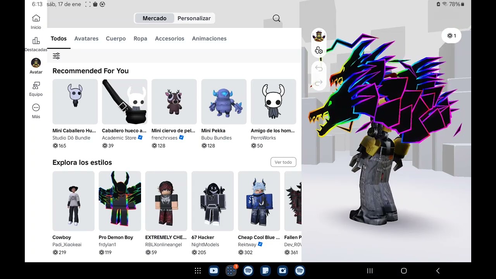Open the Pro Demon Boy thumbnail
Screen dimensions: 496x279
[120, 201]
